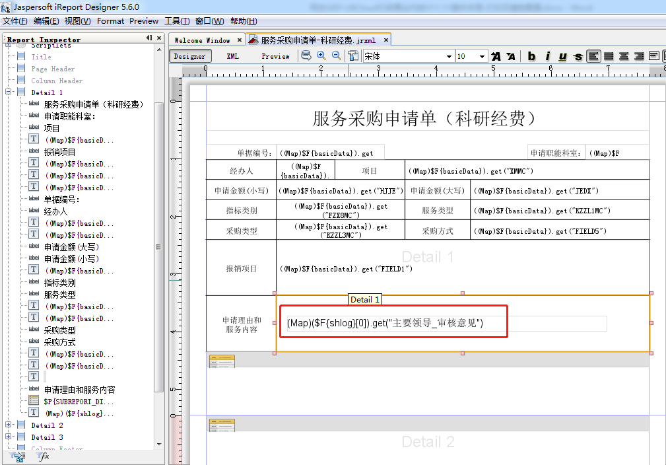666x465 pixels.
Task: Click the increase font size icon
Action: pos(496,56)
